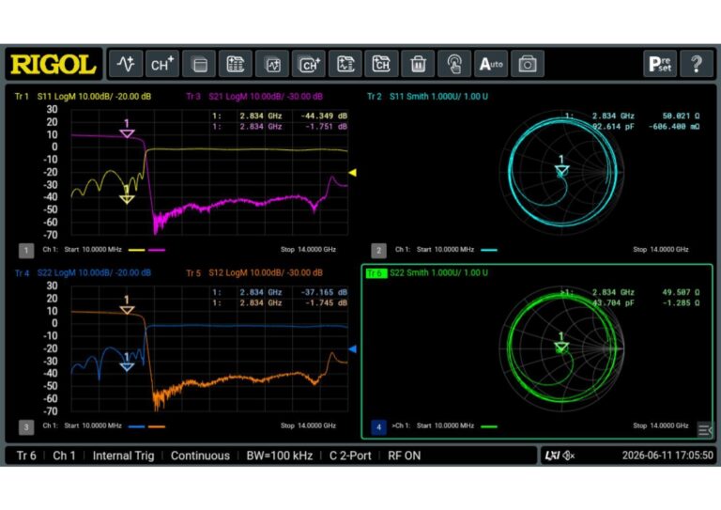Select trace Tr 3 S21 LogM label
721x510 pixels.
[254, 97]
